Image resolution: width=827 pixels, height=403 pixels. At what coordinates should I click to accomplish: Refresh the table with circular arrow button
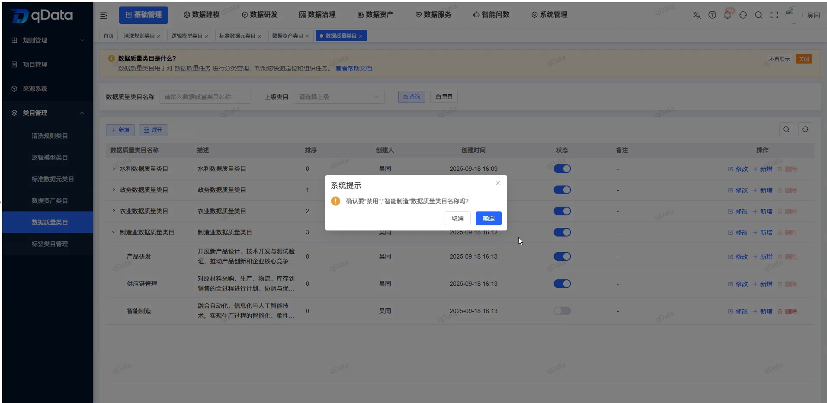[x=805, y=129]
